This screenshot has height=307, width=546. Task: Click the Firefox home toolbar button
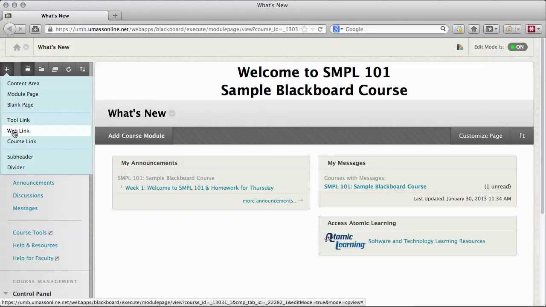[x=474, y=29]
